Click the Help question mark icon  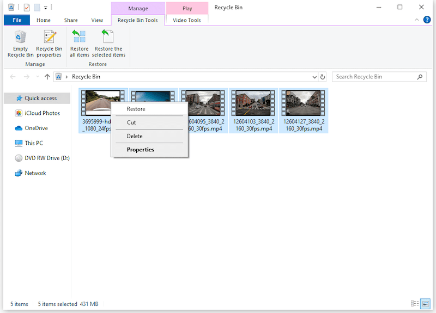pos(427,20)
